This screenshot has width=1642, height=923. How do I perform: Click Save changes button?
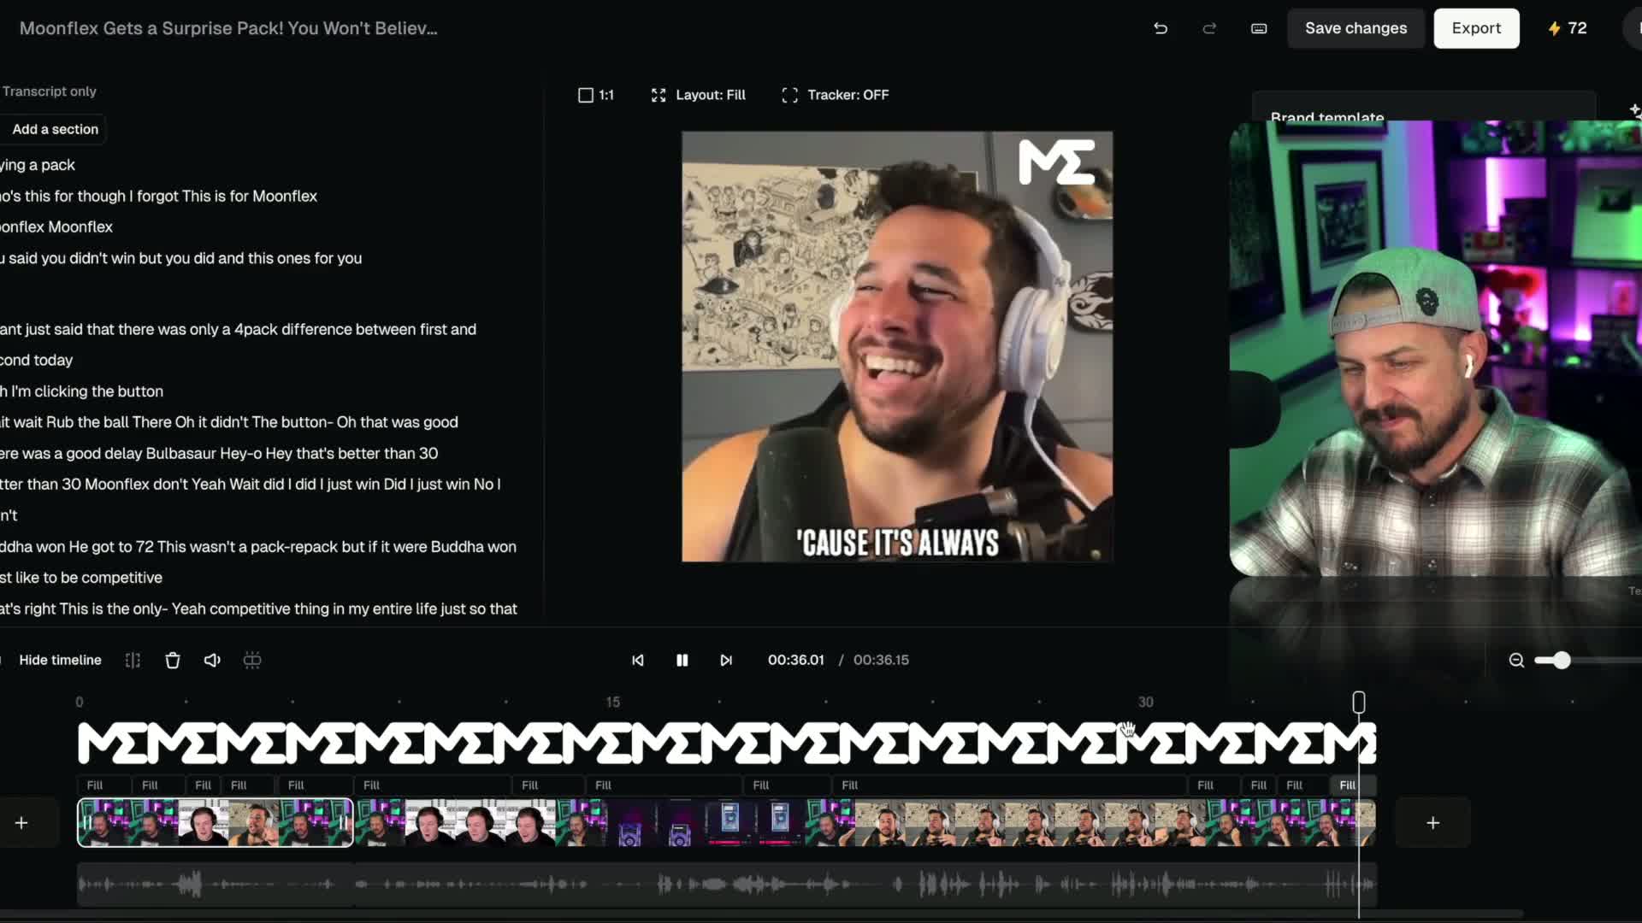coord(1356,28)
